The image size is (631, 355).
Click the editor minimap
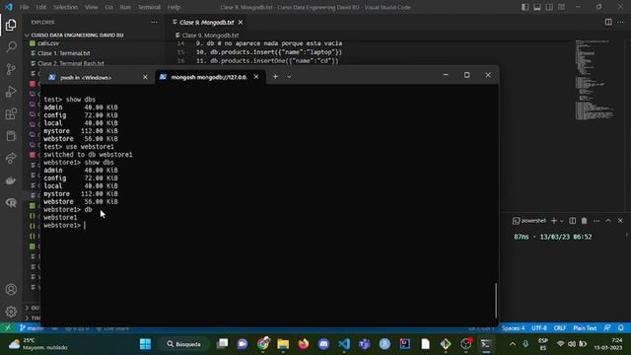(594, 81)
